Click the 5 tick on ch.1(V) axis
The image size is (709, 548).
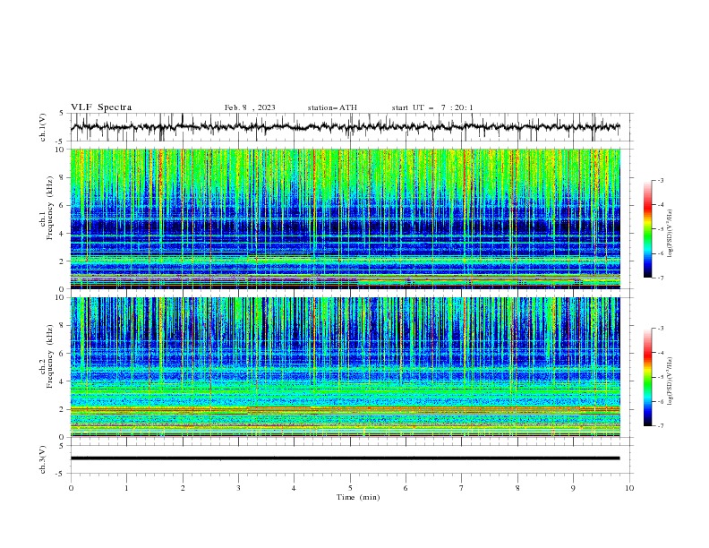[x=62, y=114]
